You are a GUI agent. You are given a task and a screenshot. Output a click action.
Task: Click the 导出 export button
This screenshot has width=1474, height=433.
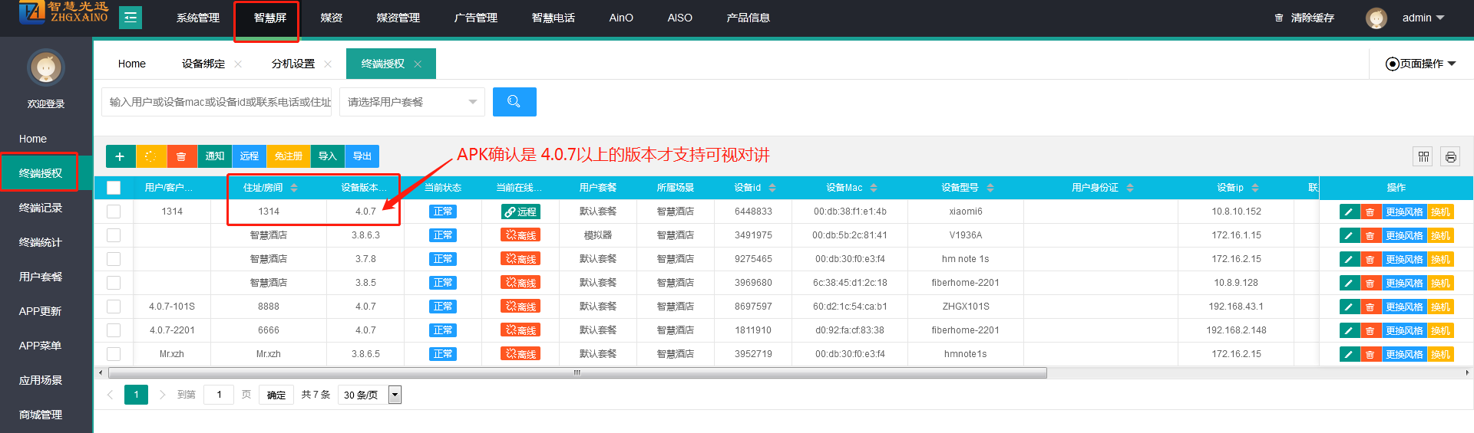coord(362,156)
